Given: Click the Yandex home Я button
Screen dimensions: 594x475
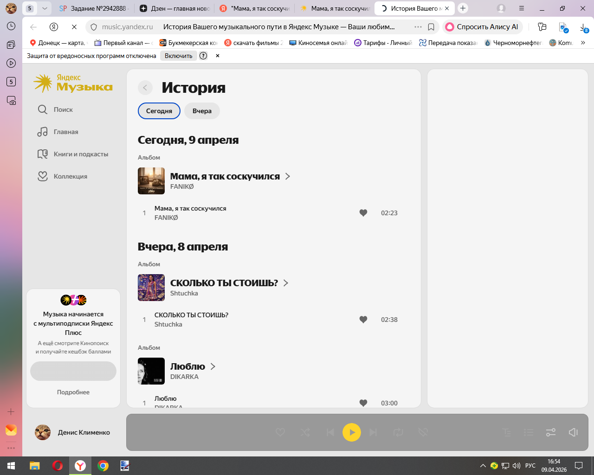Looking at the screenshot, I should coord(54,27).
